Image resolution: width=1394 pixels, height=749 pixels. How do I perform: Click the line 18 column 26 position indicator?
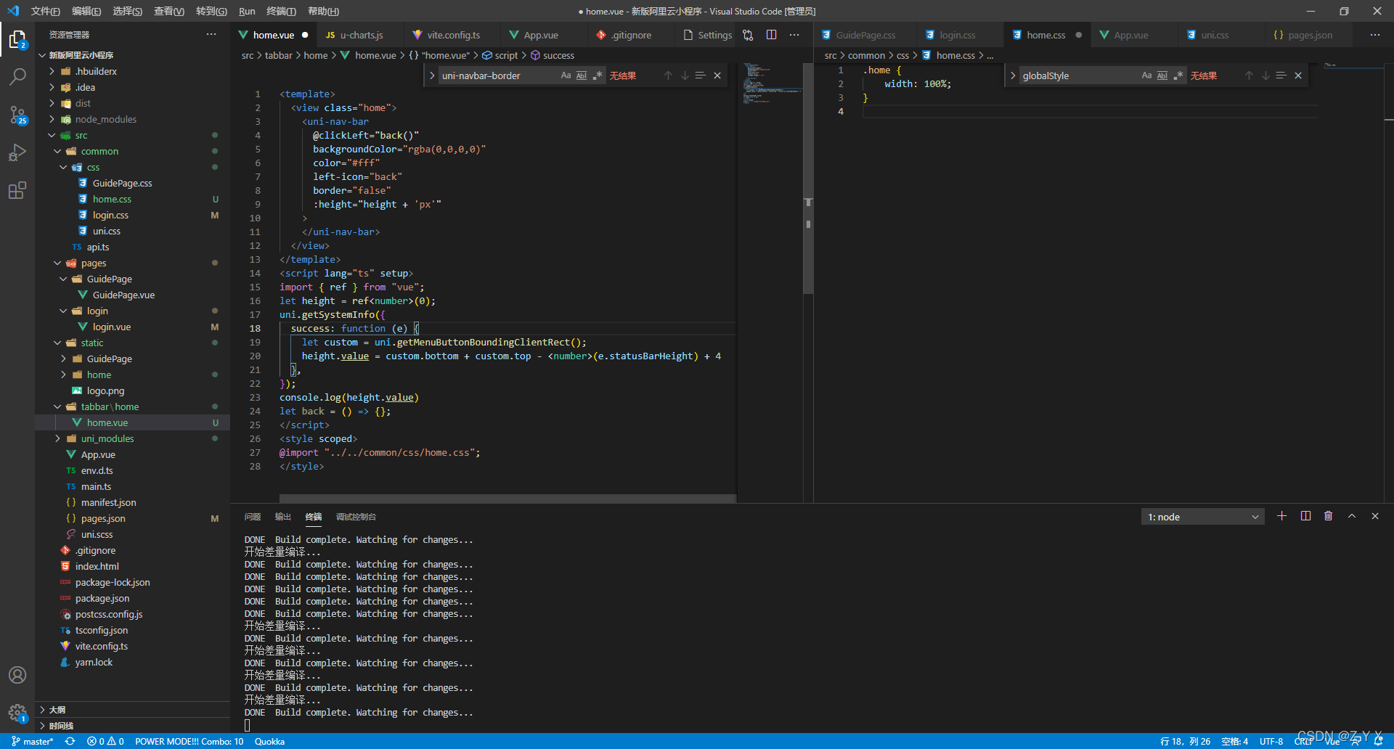click(x=1185, y=741)
